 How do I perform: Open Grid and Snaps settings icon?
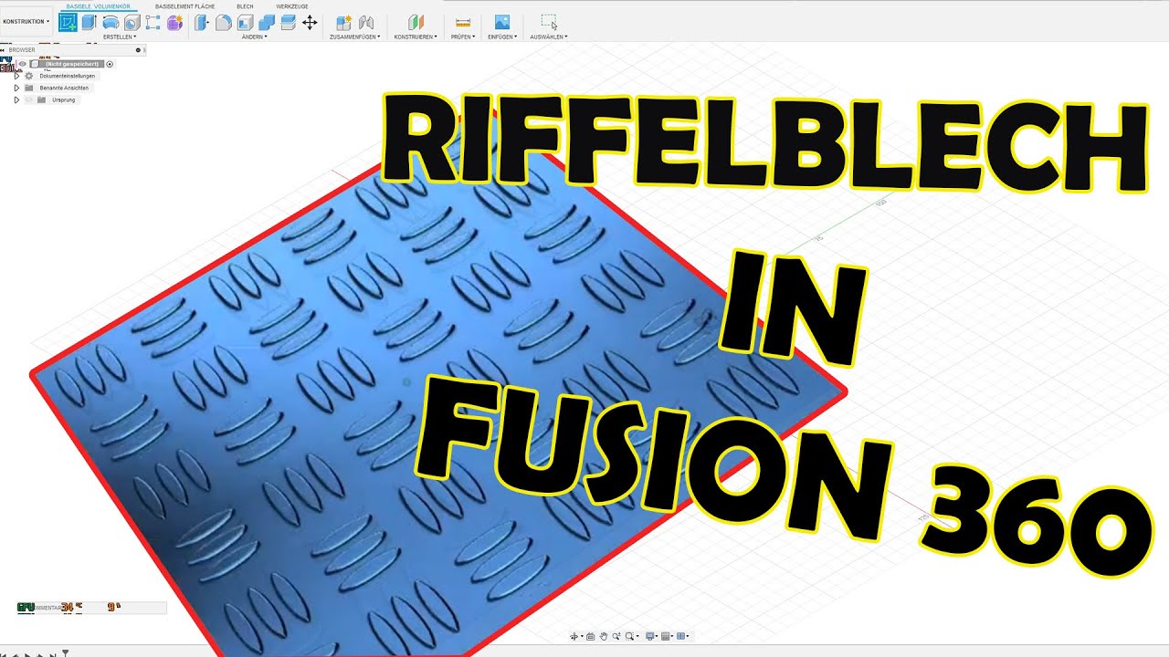[666, 636]
